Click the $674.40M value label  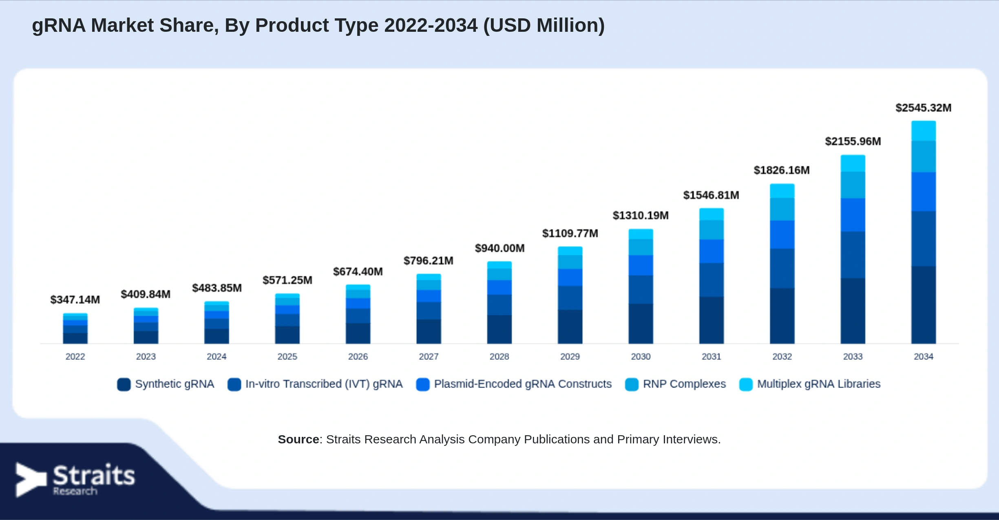(358, 272)
